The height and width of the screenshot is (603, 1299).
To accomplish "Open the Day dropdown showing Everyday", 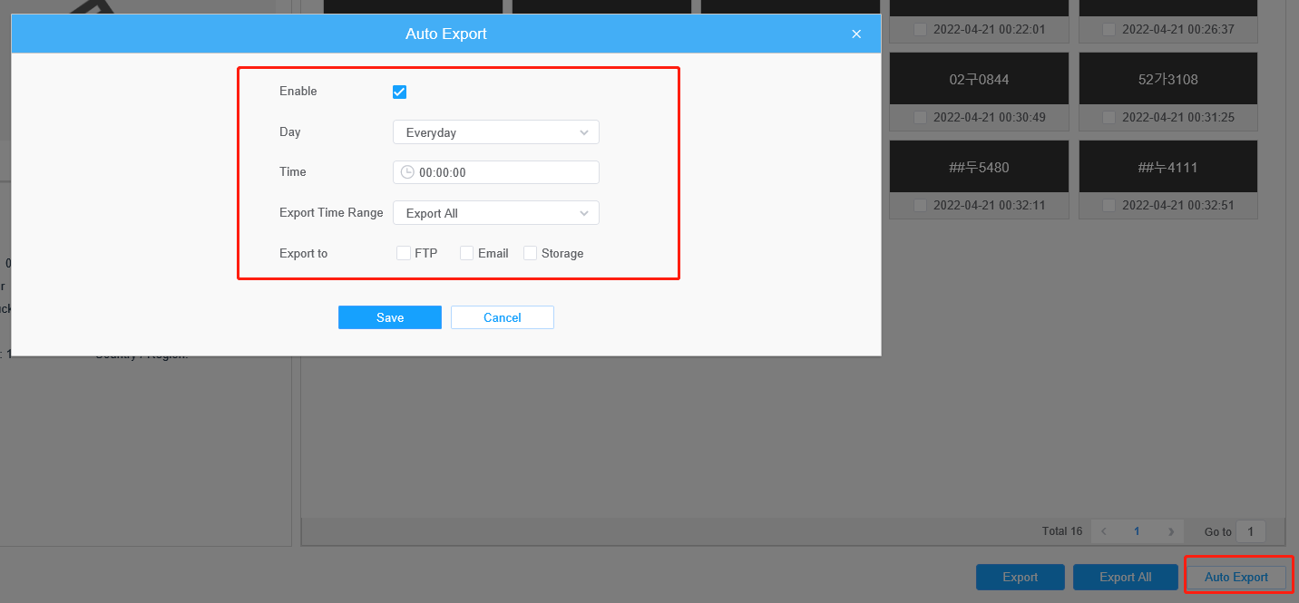I will pos(496,132).
